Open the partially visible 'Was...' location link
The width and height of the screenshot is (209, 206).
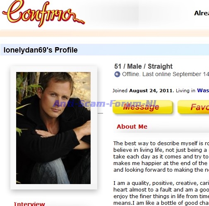click(x=203, y=91)
